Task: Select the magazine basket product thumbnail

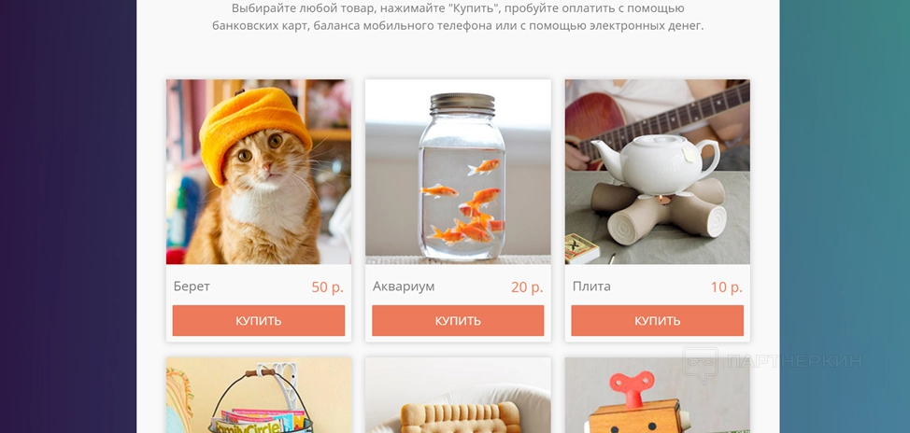Action: [x=258, y=396]
